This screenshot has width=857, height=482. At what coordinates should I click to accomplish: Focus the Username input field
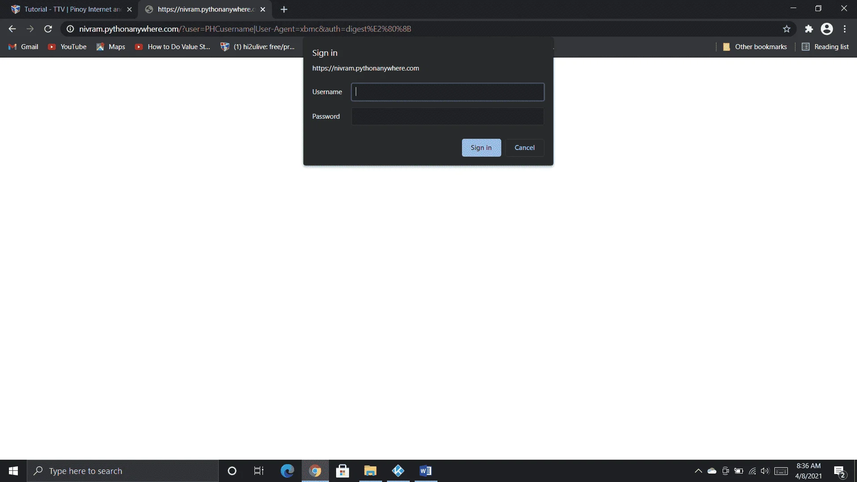point(448,92)
